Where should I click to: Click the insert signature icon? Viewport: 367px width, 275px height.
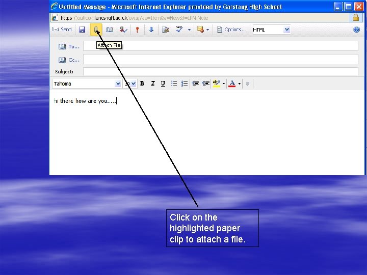click(x=165, y=30)
